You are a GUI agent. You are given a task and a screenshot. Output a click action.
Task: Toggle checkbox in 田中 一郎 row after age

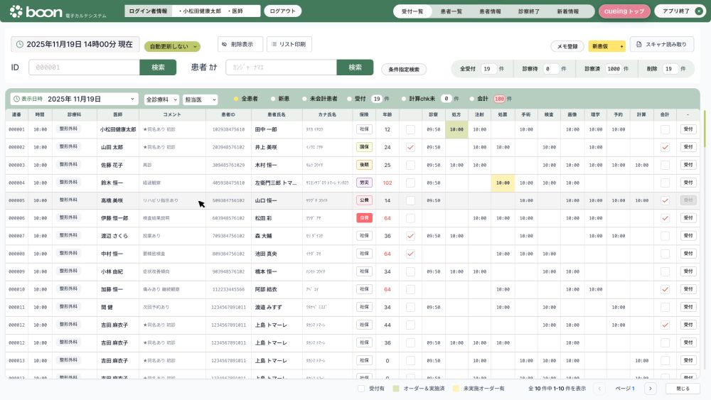410,129
